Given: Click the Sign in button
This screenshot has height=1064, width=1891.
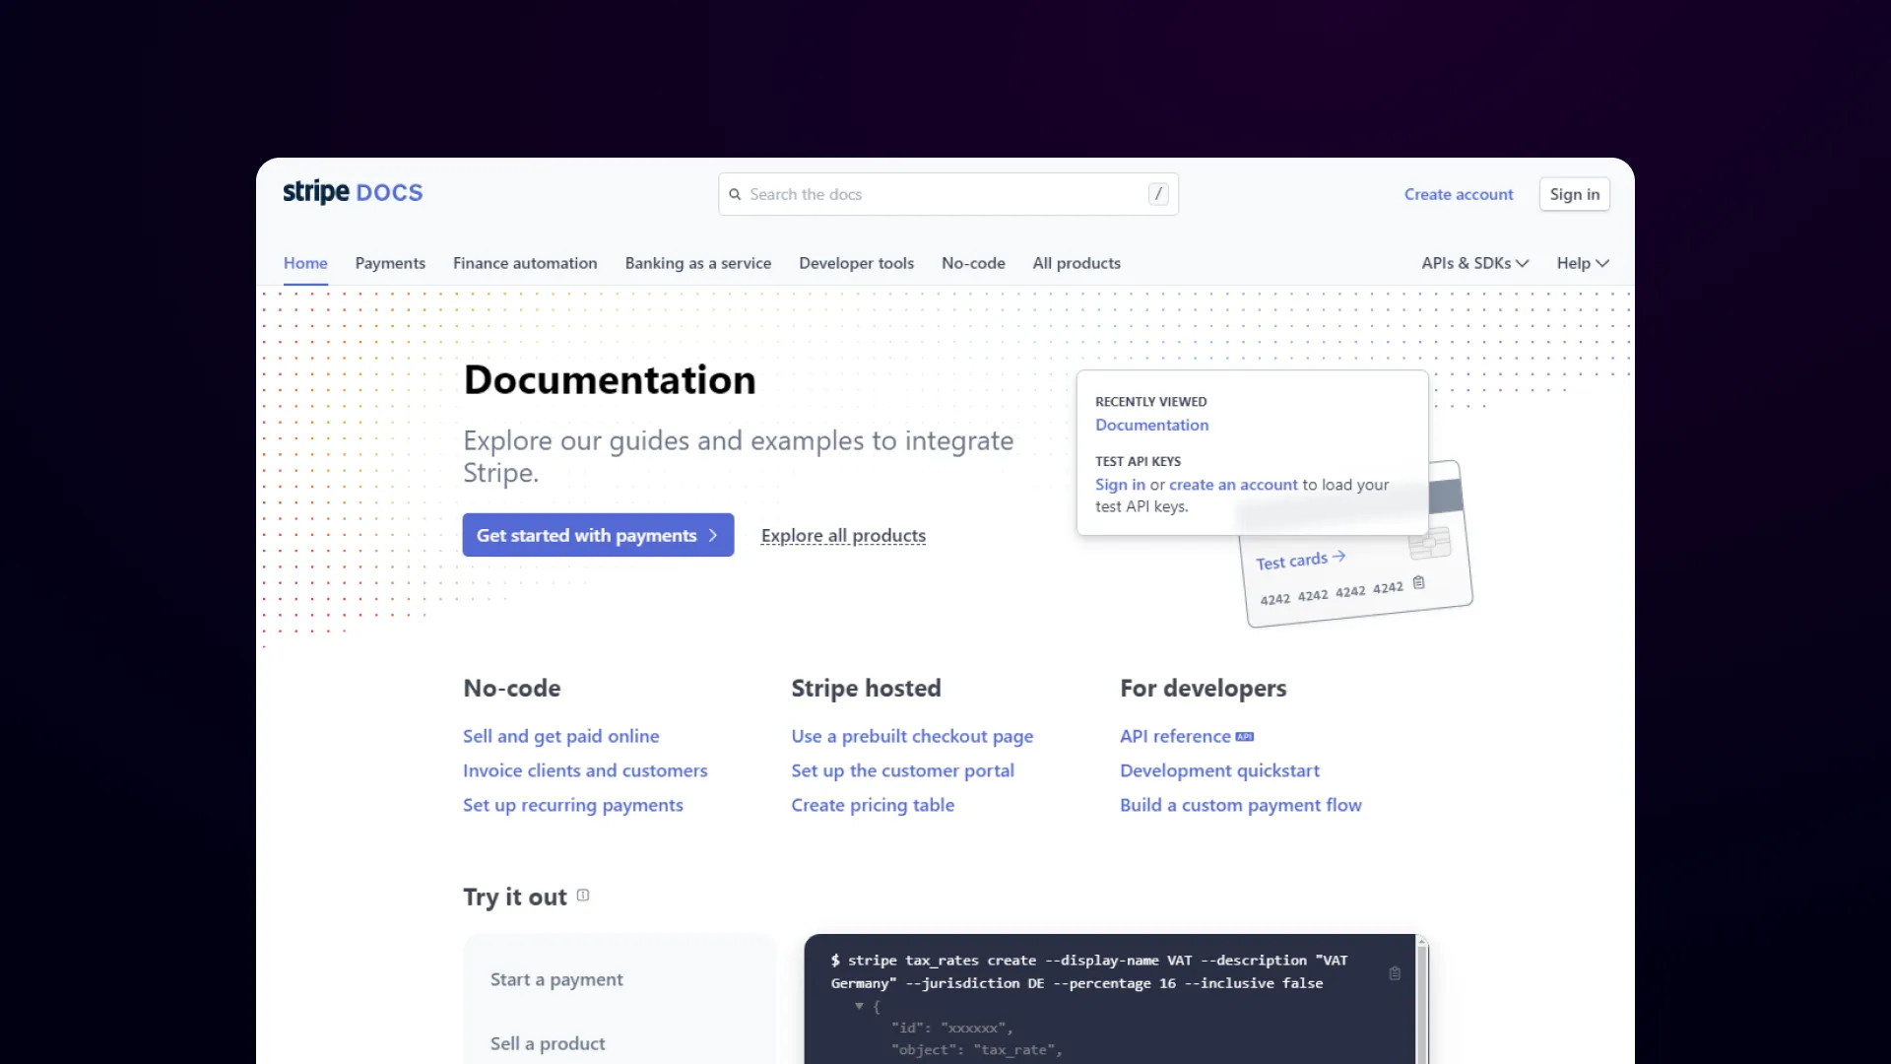Looking at the screenshot, I should [x=1573, y=193].
